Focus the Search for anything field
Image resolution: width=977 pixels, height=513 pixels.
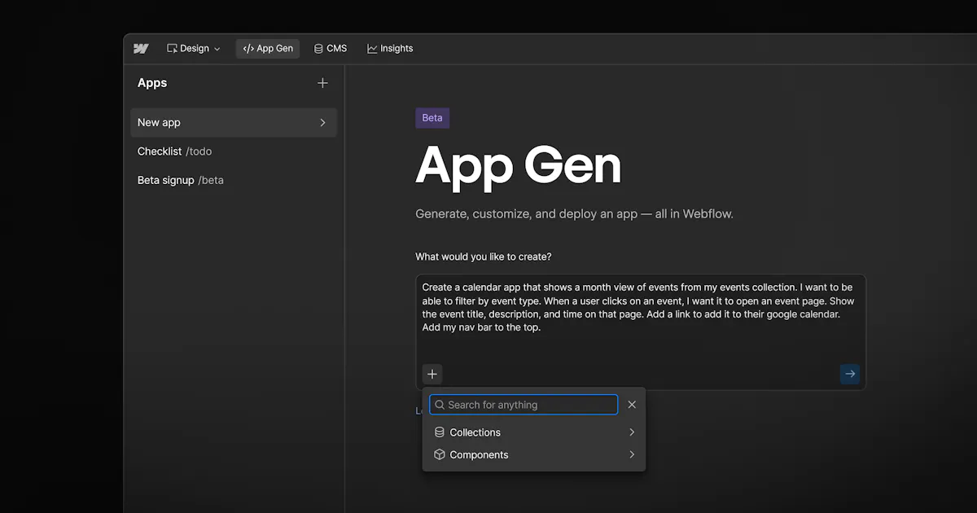524,405
